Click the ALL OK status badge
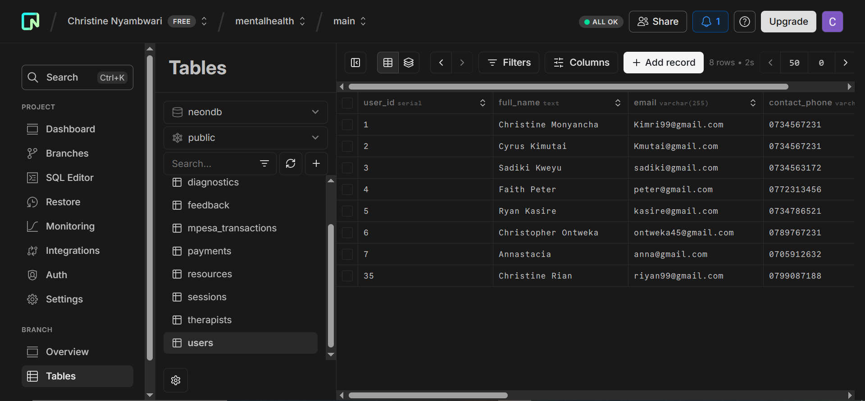The width and height of the screenshot is (865, 401). tap(601, 22)
